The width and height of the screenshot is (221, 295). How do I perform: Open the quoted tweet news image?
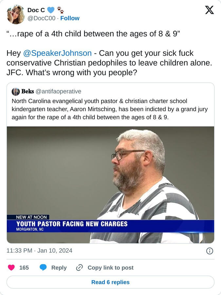tap(110, 185)
